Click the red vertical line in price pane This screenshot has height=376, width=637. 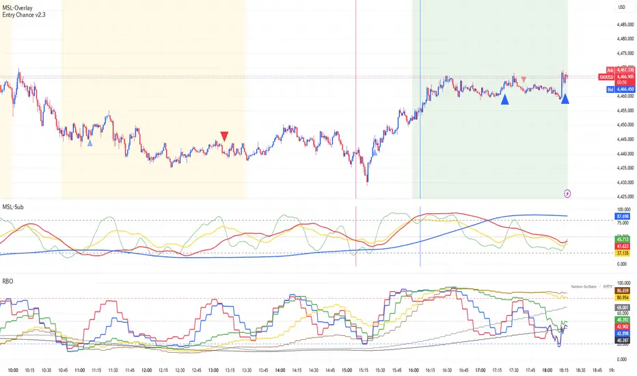[x=356, y=100]
